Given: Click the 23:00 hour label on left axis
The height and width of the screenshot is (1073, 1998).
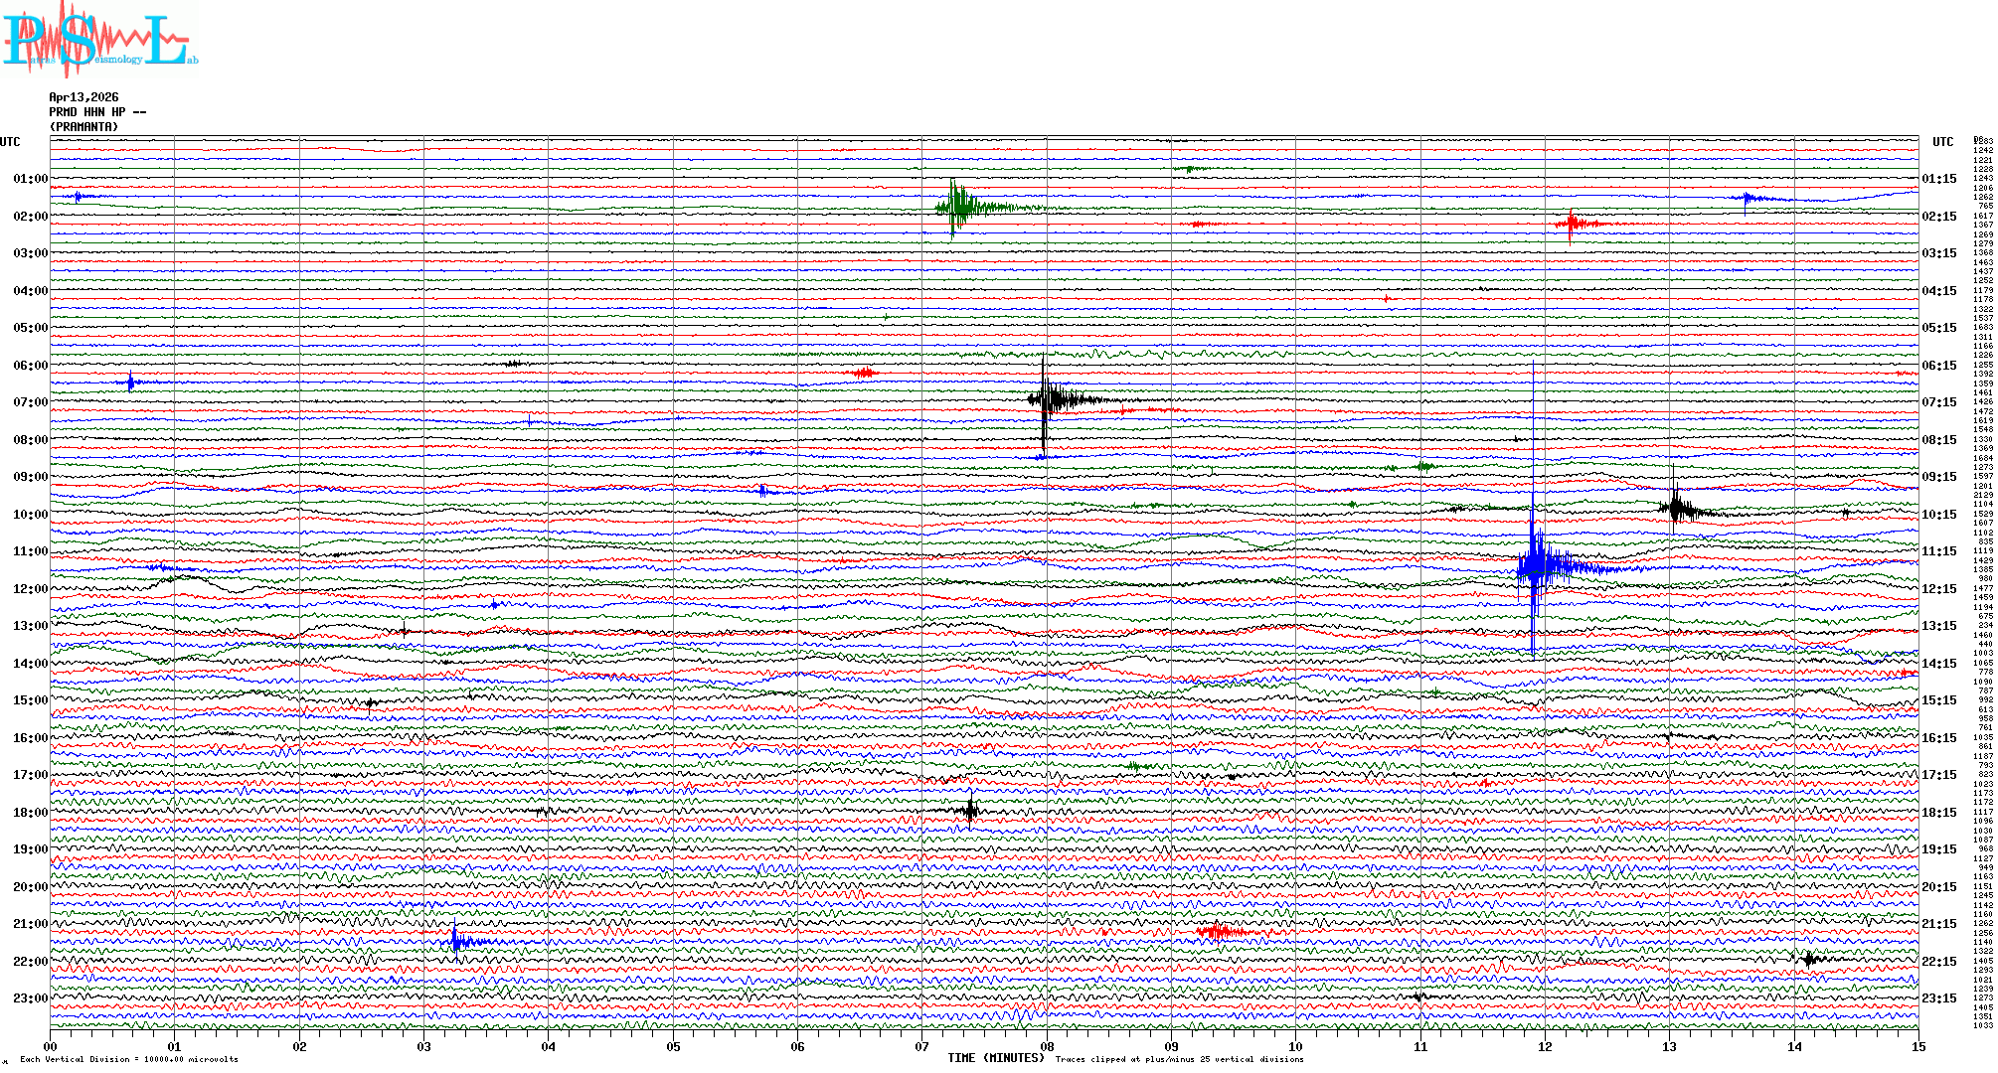Looking at the screenshot, I should 30,998.
